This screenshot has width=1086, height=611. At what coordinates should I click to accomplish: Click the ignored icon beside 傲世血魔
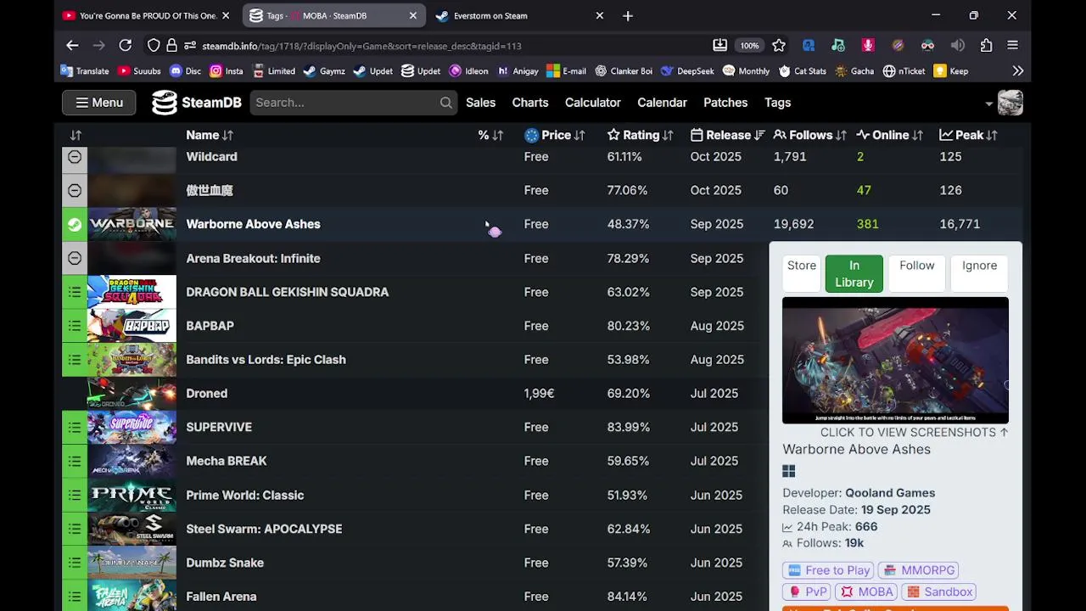(x=75, y=190)
